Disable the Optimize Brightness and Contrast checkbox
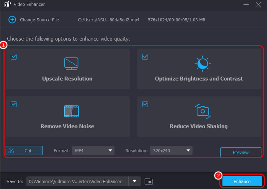267x189 pixels. tap(145, 57)
